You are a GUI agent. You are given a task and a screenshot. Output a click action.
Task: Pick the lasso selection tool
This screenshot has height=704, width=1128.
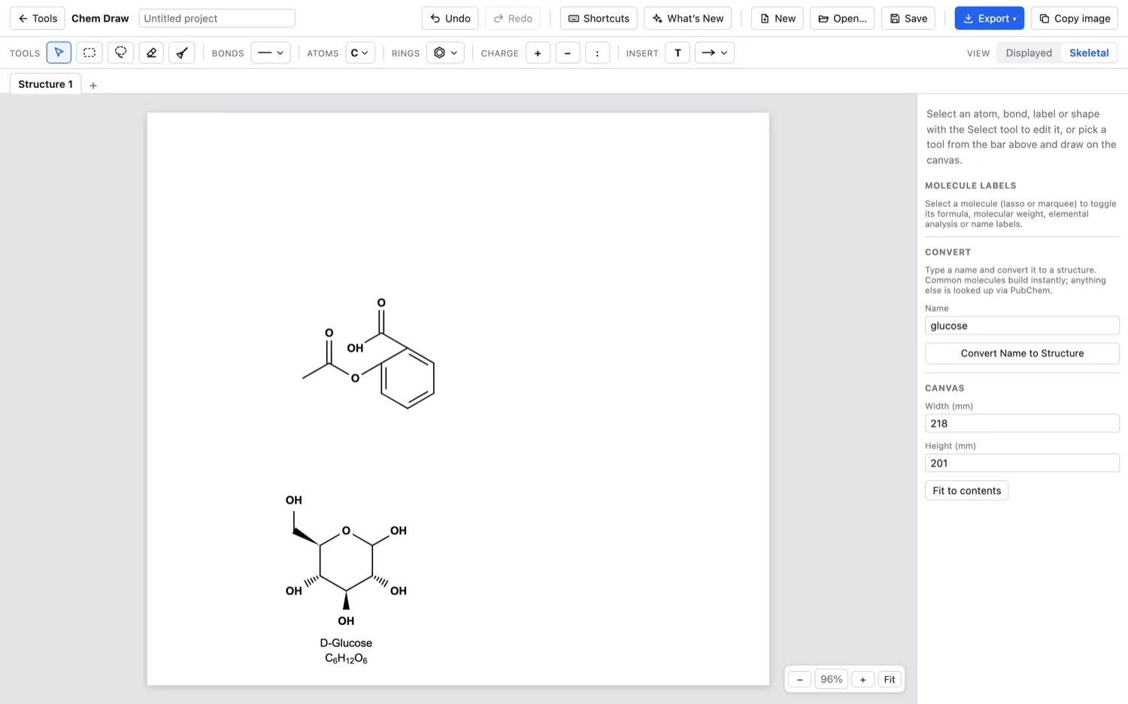(120, 53)
